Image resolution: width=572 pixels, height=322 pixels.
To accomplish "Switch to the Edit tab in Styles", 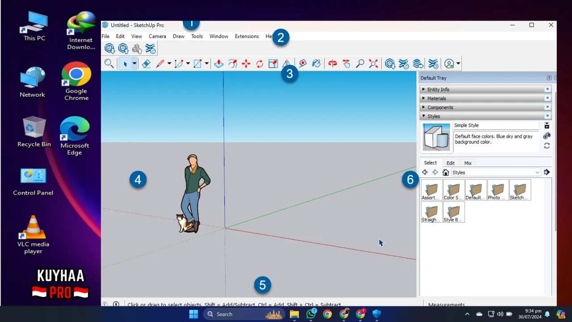I will pyautogui.click(x=450, y=163).
